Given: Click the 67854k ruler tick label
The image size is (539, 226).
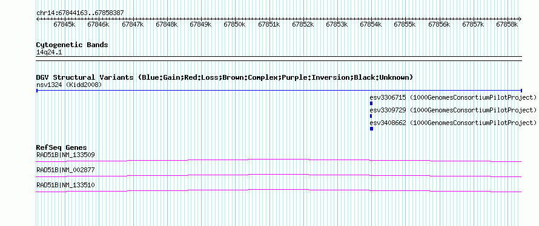Looking at the screenshot, I should pyautogui.click(x=371, y=24).
